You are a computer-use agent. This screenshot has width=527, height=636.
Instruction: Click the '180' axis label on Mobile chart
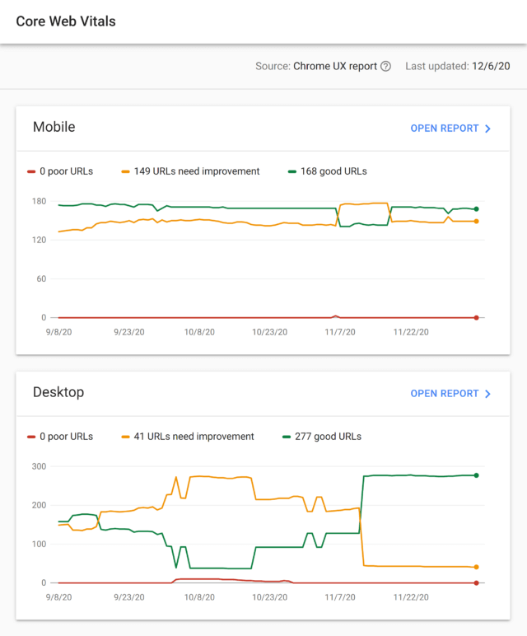(x=39, y=202)
